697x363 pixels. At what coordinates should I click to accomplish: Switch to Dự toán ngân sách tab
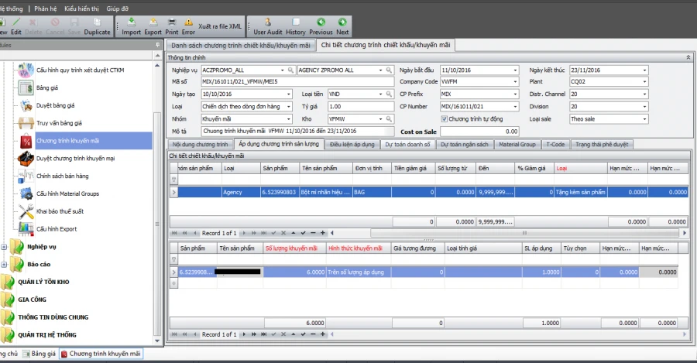tap(465, 145)
